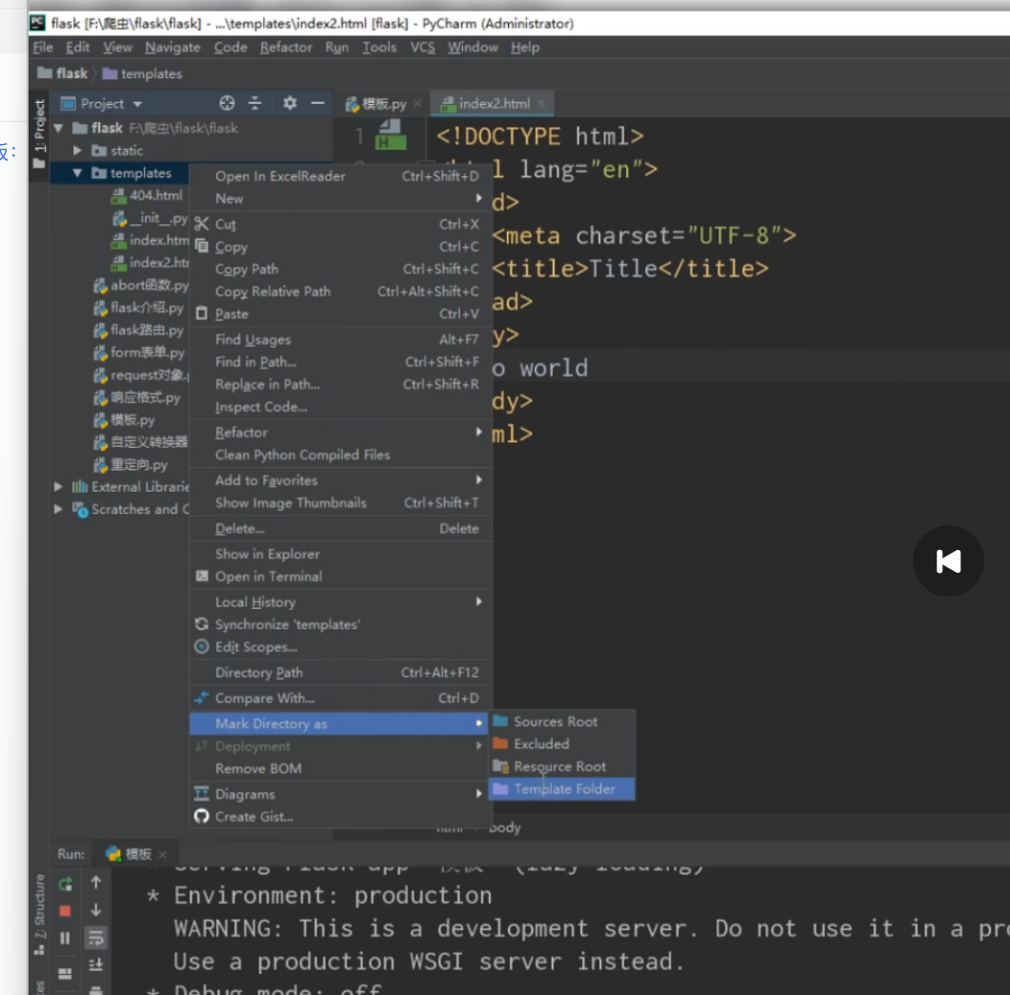The width and height of the screenshot is (1010, 995).
Task: Expand the New submenu arrow
Action: [x=478, y=198]
